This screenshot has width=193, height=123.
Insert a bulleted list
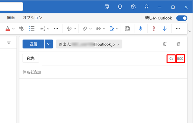tap(32, 29)
